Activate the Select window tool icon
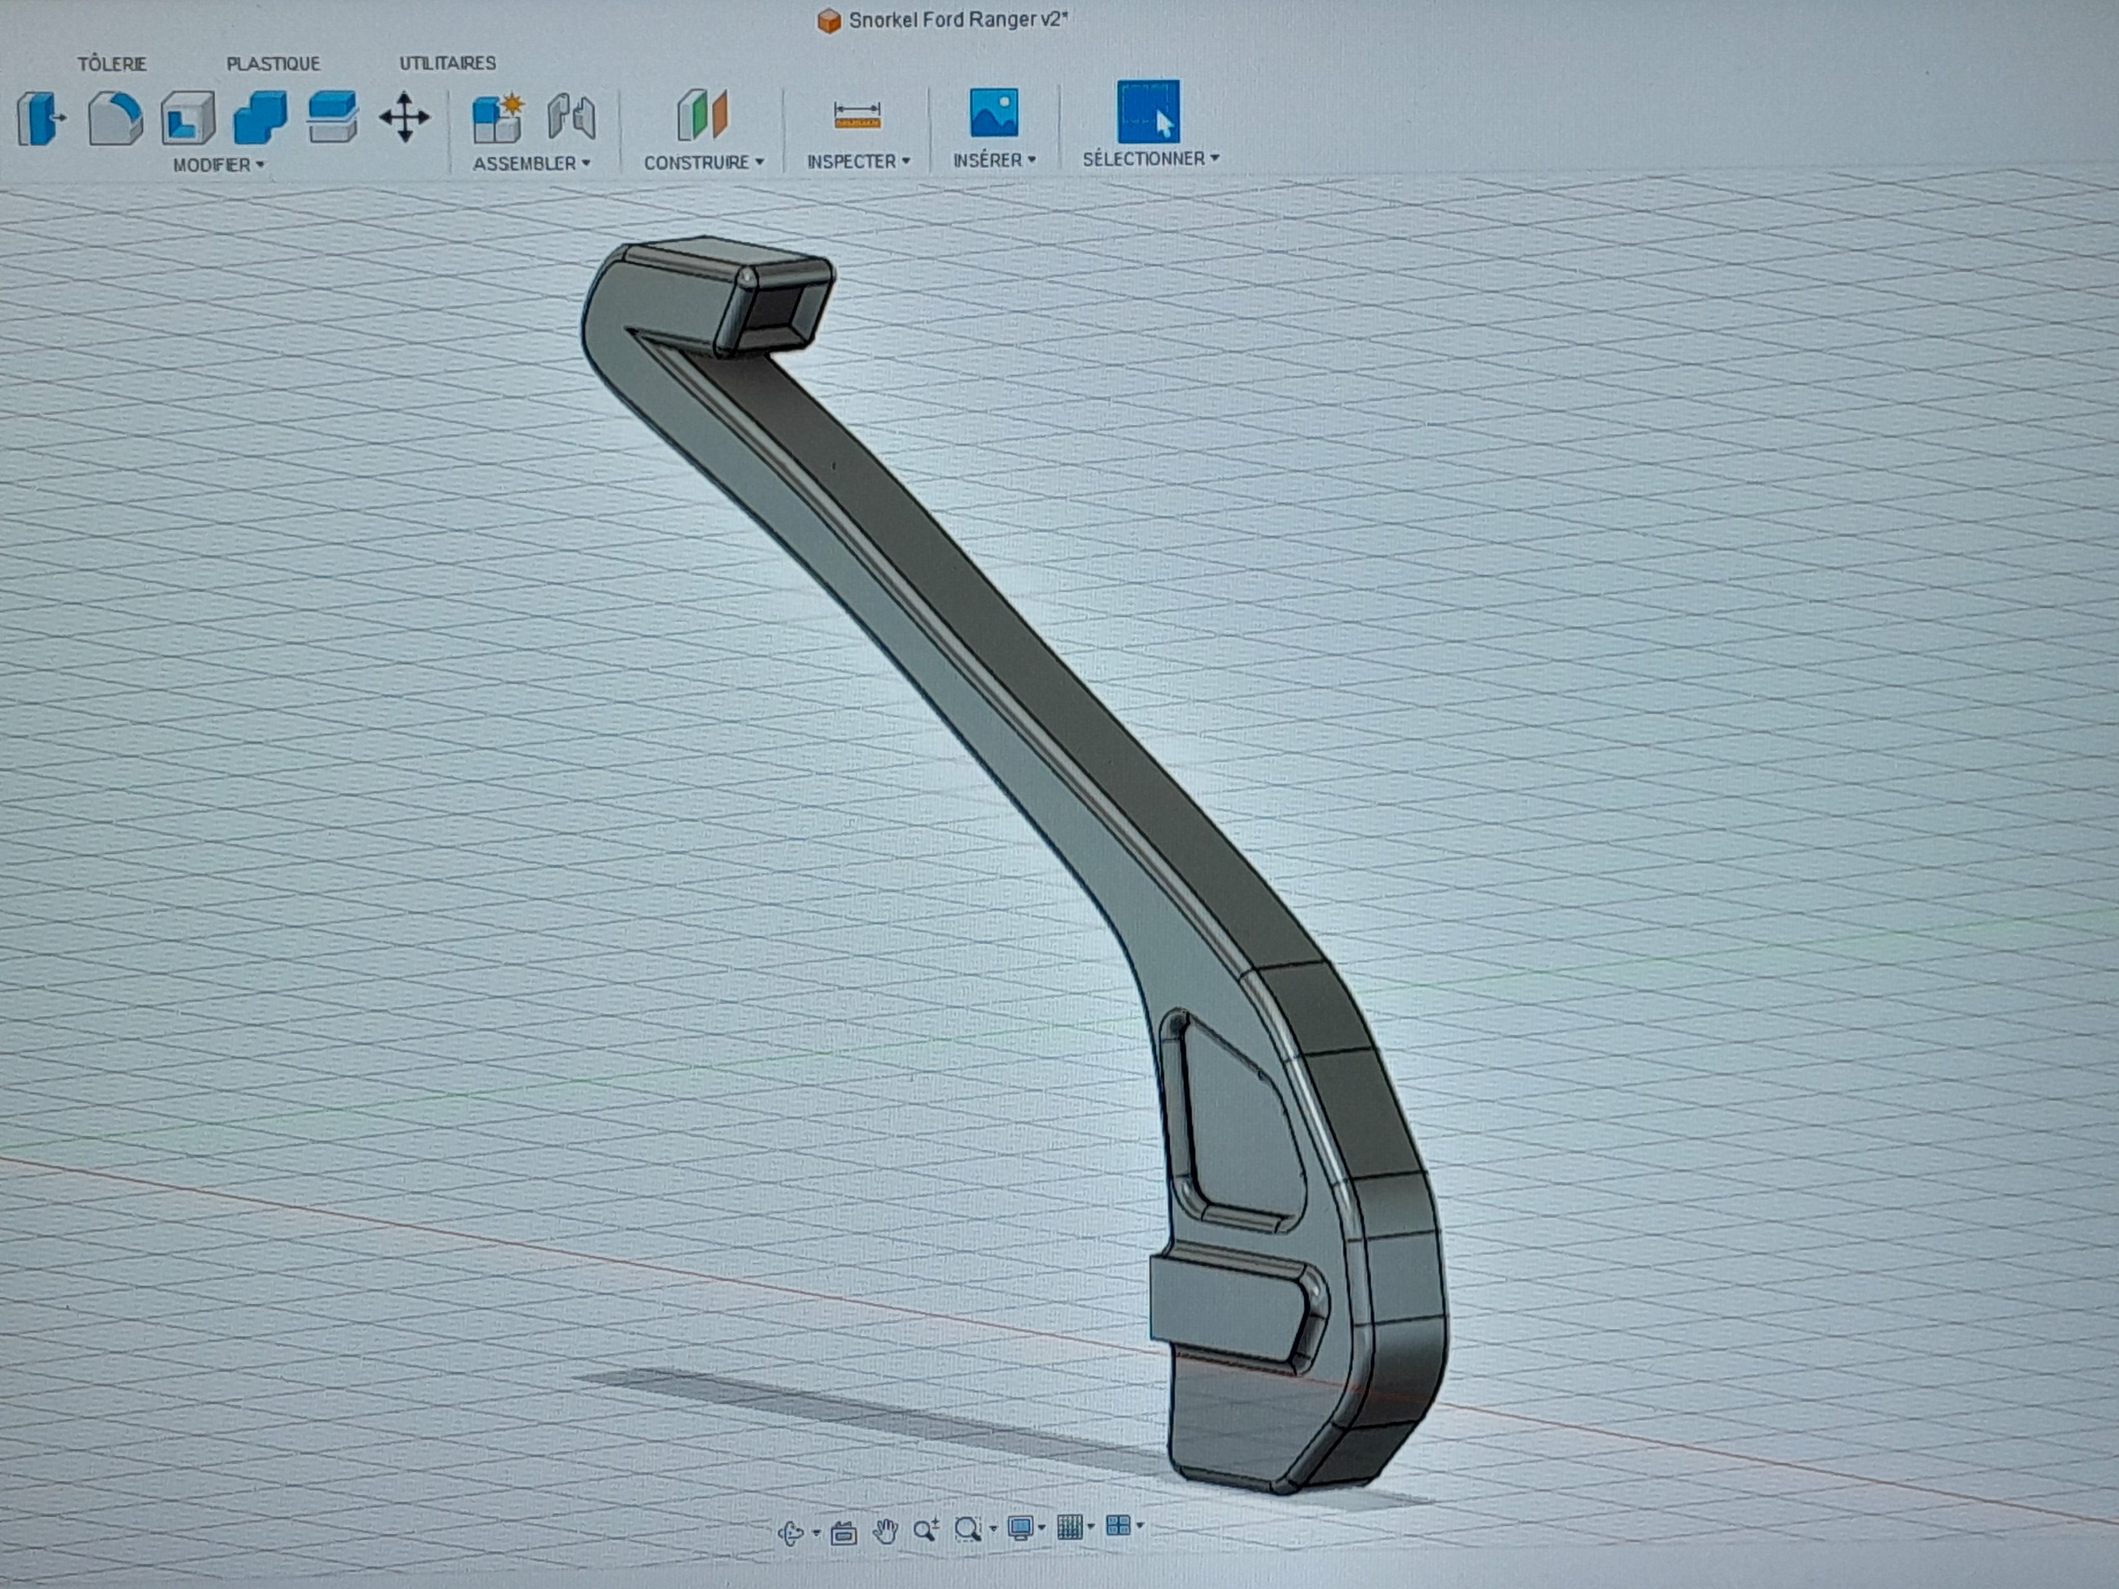 coord(1148,111)
